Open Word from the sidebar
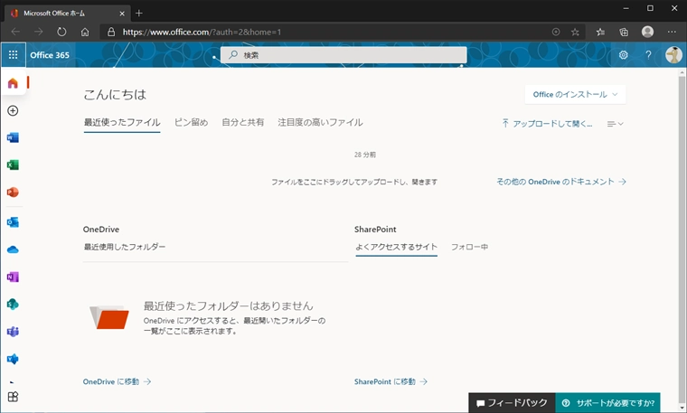Screen dimensions: 687x413 [13, 137]
